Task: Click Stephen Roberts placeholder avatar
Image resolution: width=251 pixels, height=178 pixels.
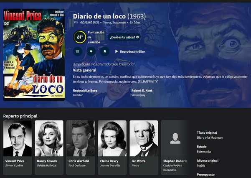Action: pyautogui.click(x=175, y=138)
